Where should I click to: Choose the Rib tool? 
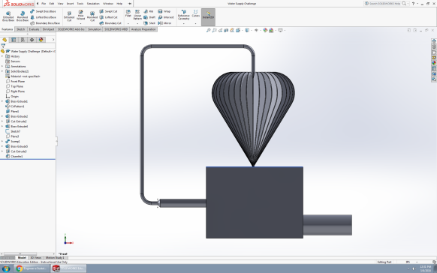(x=149, y=11)
